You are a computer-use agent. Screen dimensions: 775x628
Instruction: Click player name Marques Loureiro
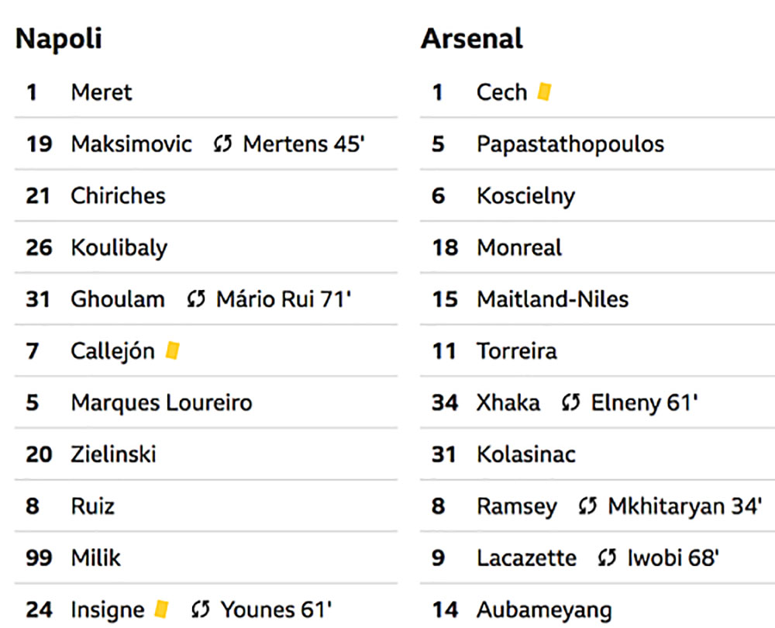162,403
